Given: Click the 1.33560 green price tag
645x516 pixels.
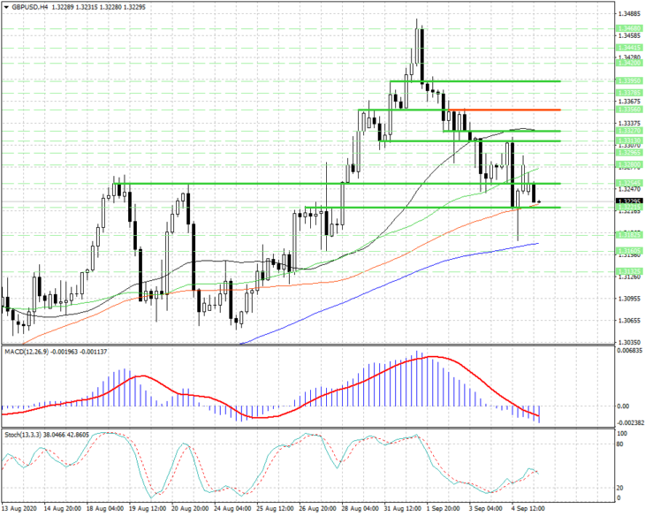Looking at the screenshot, I should point(629,110).
